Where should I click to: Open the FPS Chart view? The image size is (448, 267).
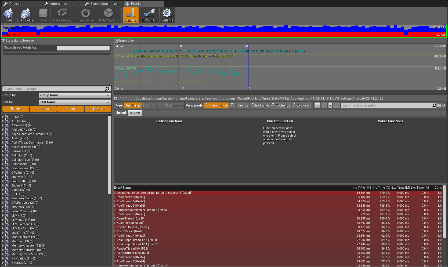[149, 15]
